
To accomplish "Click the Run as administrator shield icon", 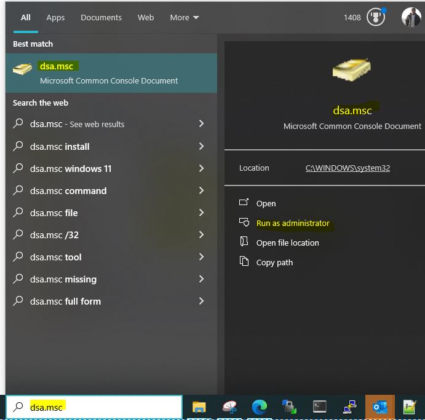I will [244, 223].
